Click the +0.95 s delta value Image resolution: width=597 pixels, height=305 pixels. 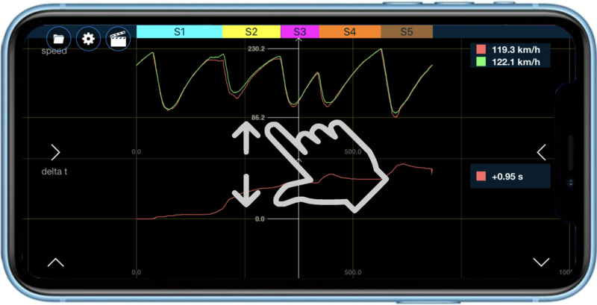[x=507, y=177]
